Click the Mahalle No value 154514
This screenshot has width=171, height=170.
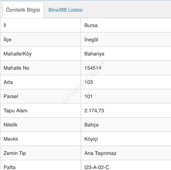[x=93, y=68]
